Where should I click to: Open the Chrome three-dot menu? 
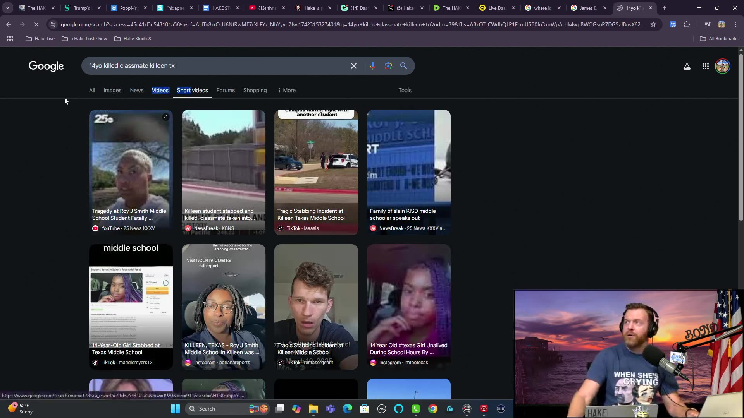pyautogui.click(x=735, y=24)
